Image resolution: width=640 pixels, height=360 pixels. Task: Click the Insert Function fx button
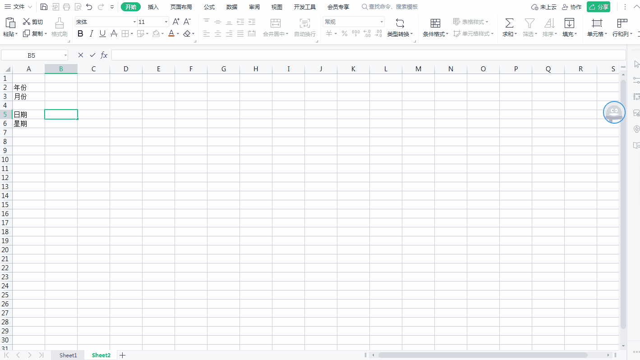point(104,55)
